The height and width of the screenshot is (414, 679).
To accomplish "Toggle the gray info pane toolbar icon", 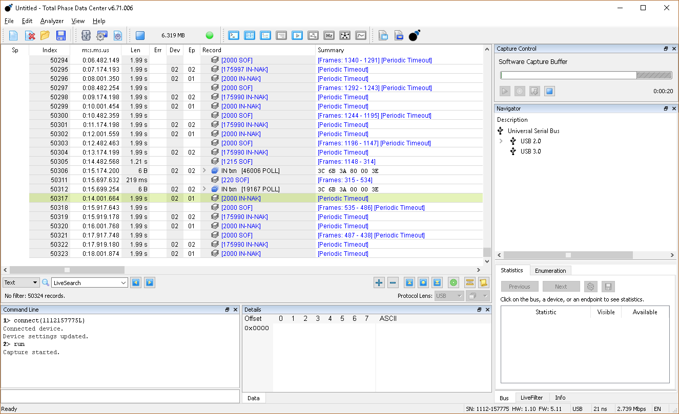I will 281,35.
